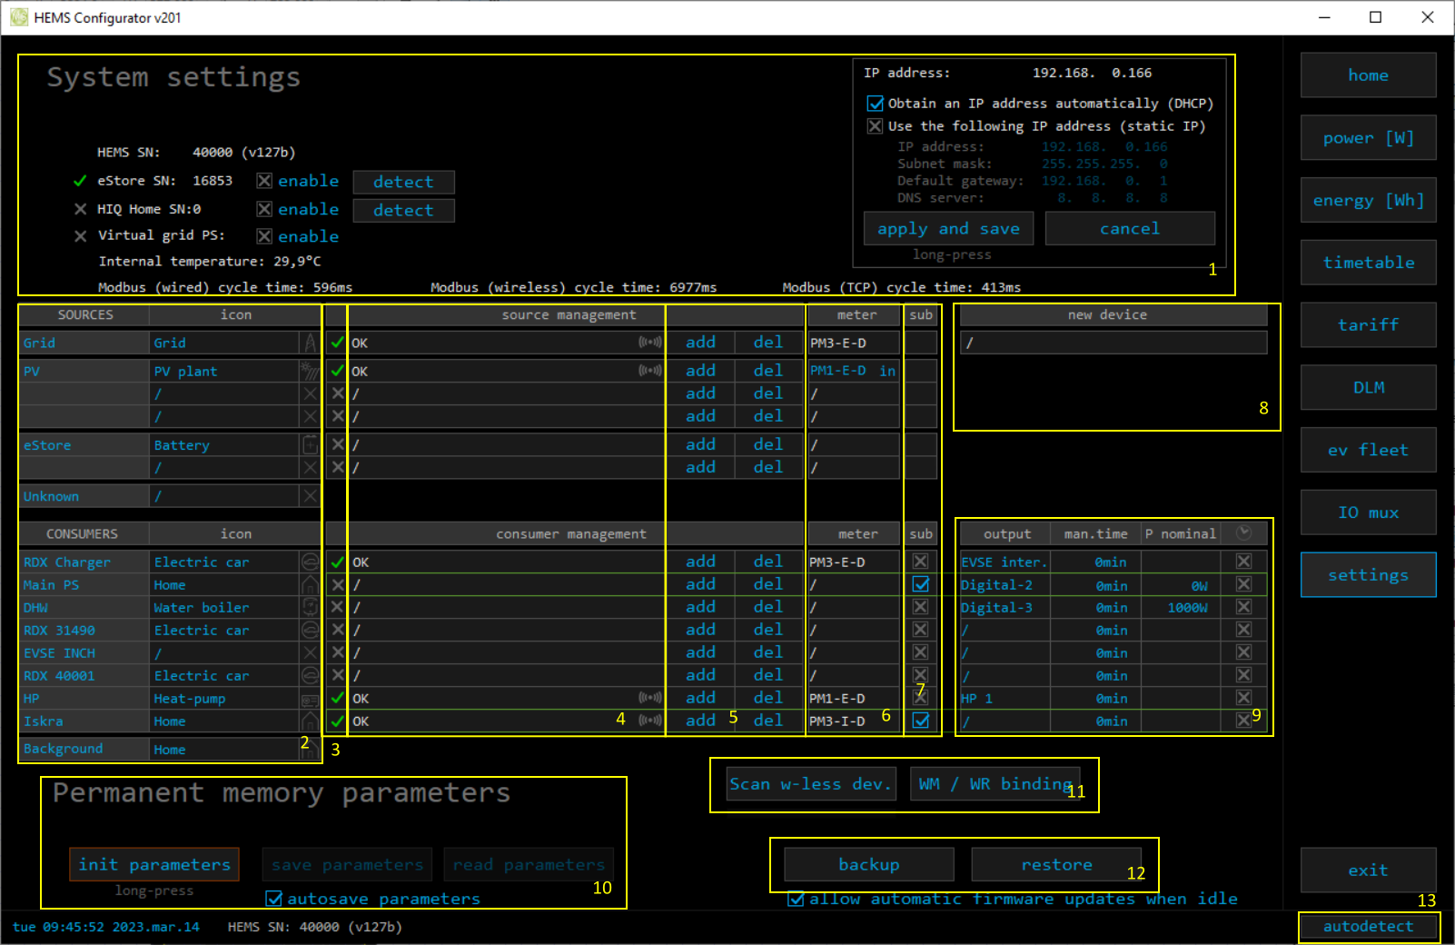Image resolution: width=1455 pixels, height=945 pixels.
Task: Switch to the DLM page
Action: (x=1368, y=388)
